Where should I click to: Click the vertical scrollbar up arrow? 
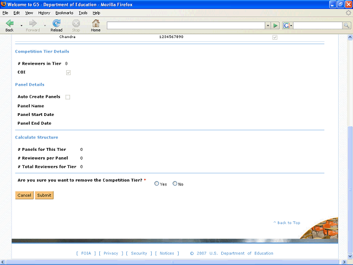coord(350,37)
